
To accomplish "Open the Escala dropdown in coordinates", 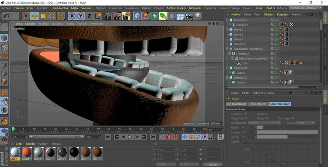I will coord(189,164).
